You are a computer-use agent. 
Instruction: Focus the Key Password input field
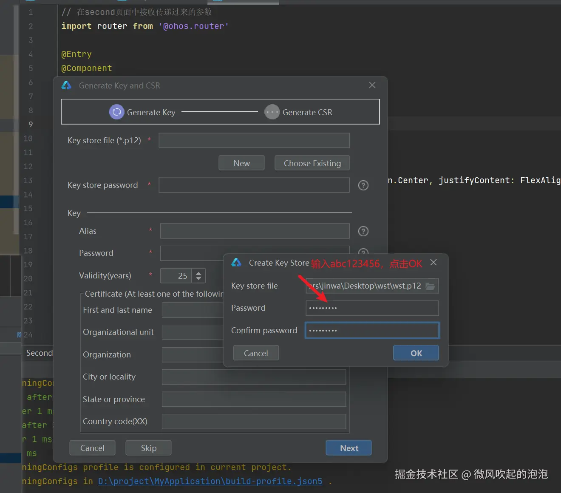pyautogui.click(x=192, y=253)
